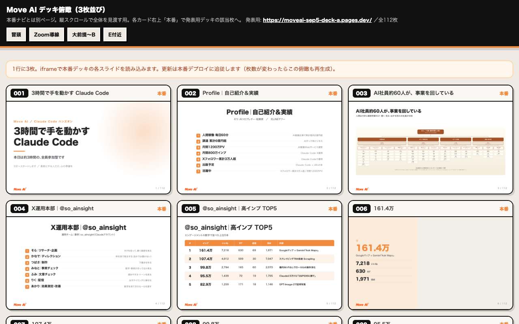The width and height of the screenshot is (519, 324).
Task: Click Move AI logo in slide 002
Action: click(x=191, y=189)
